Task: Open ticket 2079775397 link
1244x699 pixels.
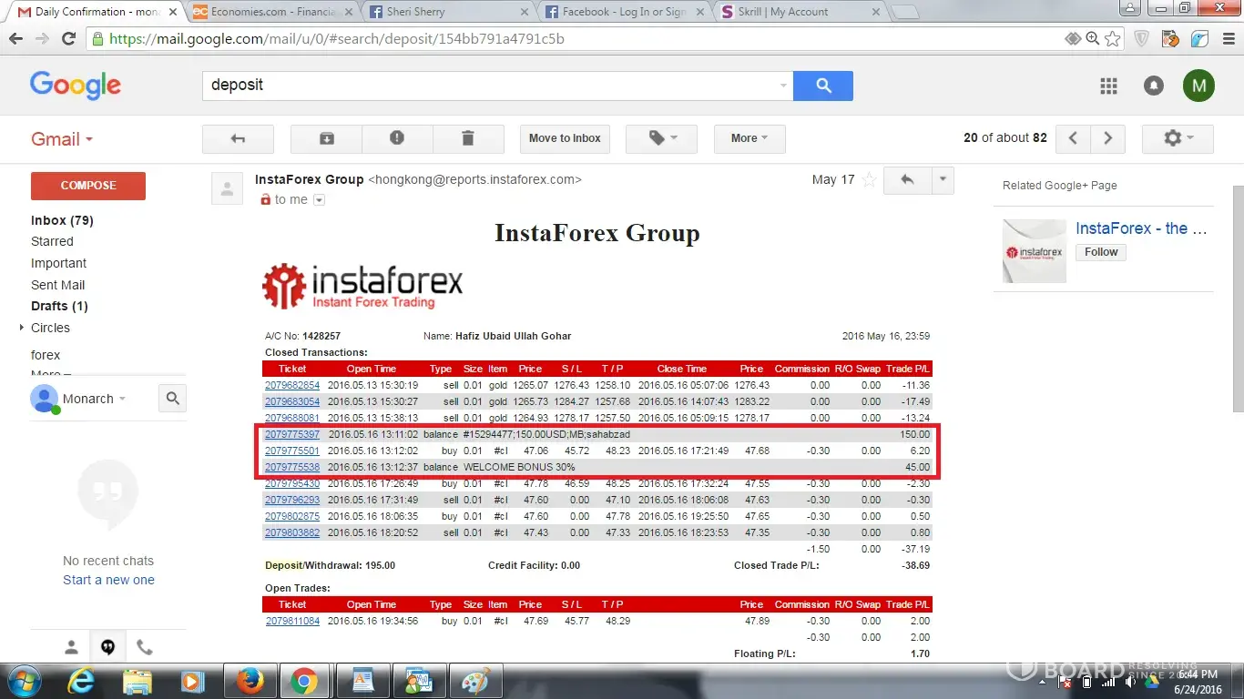Action: 292,435
